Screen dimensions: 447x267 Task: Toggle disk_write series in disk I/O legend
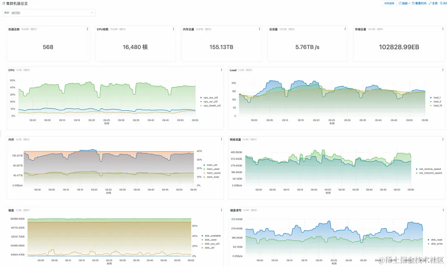click(435, 244)
